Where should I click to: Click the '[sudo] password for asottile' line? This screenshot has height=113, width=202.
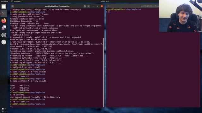(27, 17)
